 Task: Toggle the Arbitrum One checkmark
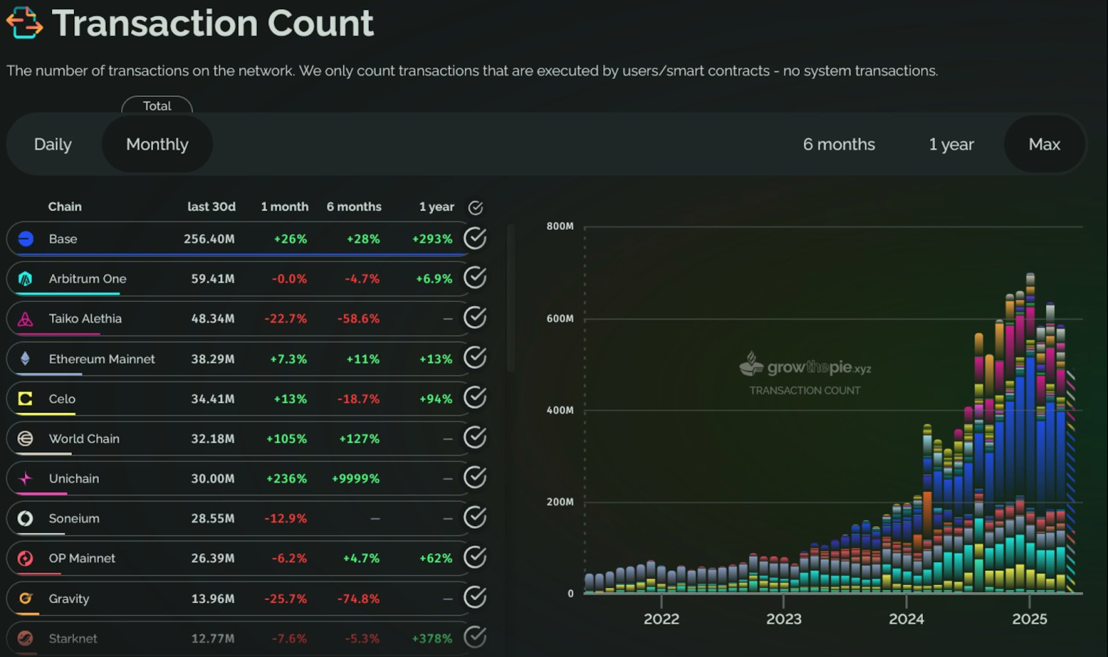475,278
